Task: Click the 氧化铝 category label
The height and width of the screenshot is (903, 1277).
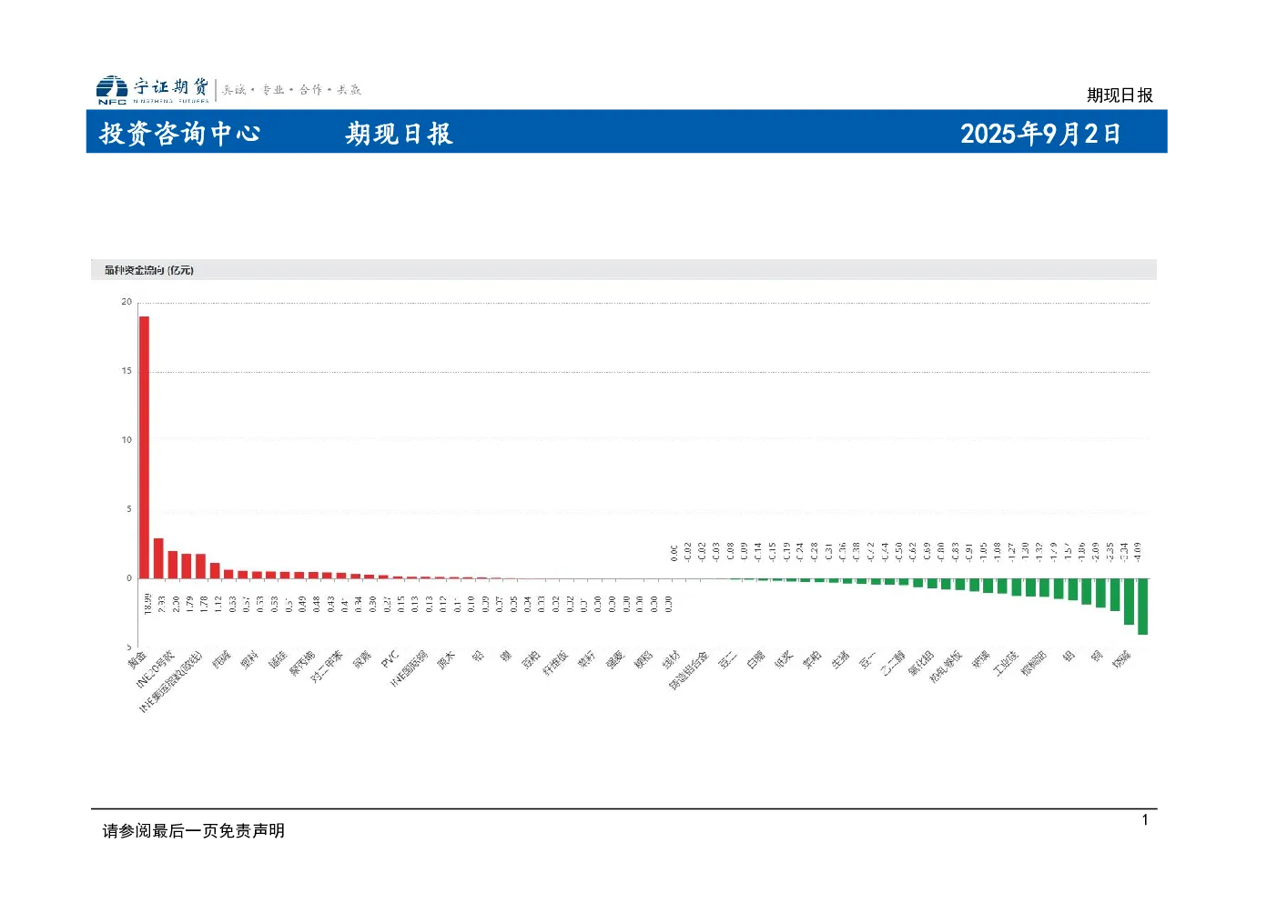Action: [x=921, y=663]
